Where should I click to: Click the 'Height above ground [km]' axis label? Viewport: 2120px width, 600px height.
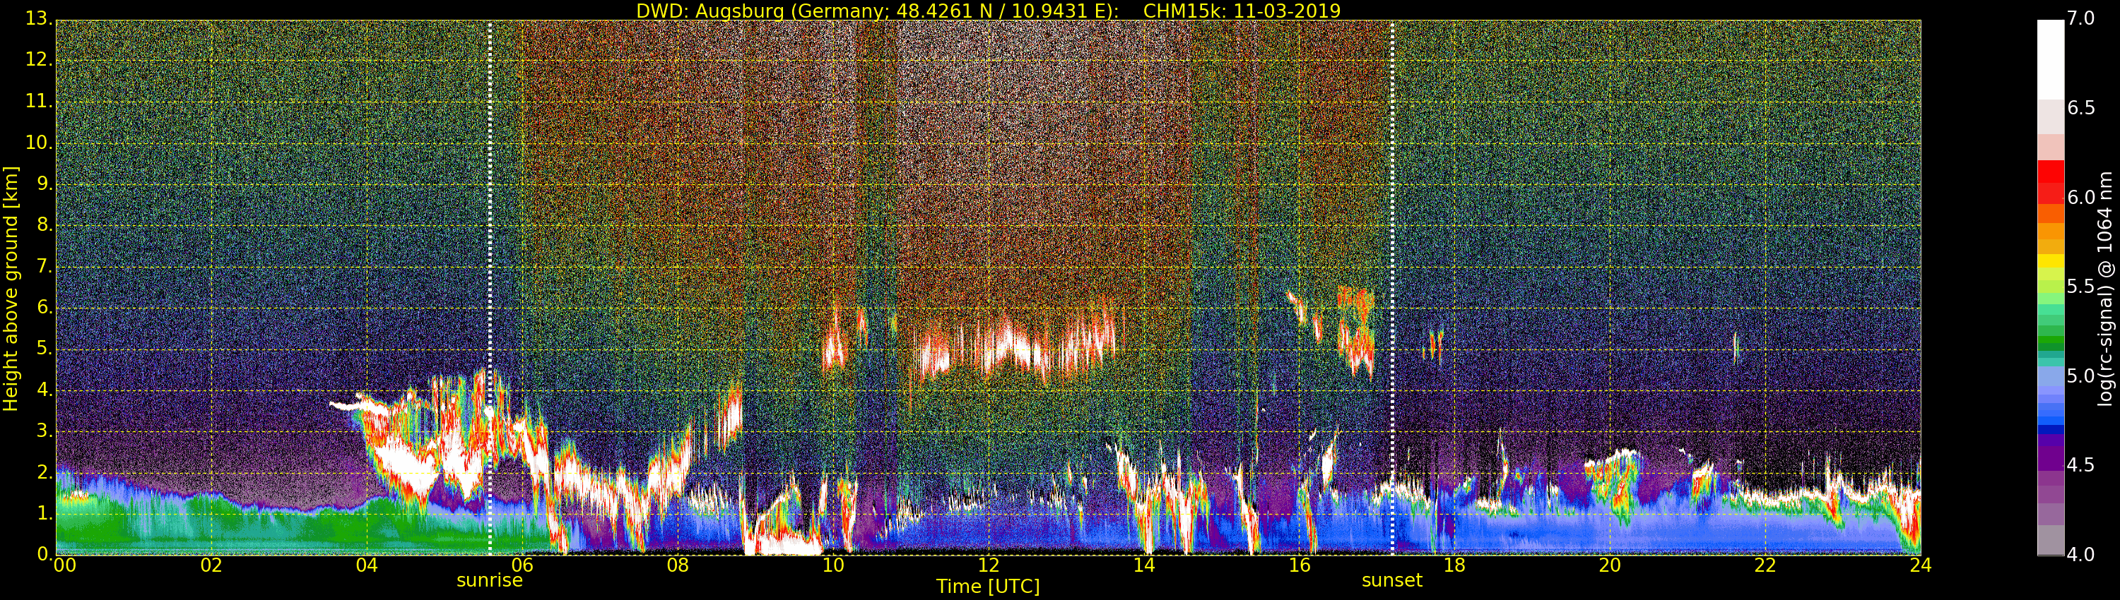[x=11, y=289]
